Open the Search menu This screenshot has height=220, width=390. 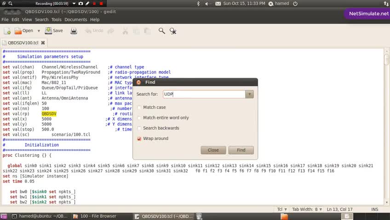[x=41, y=20]
